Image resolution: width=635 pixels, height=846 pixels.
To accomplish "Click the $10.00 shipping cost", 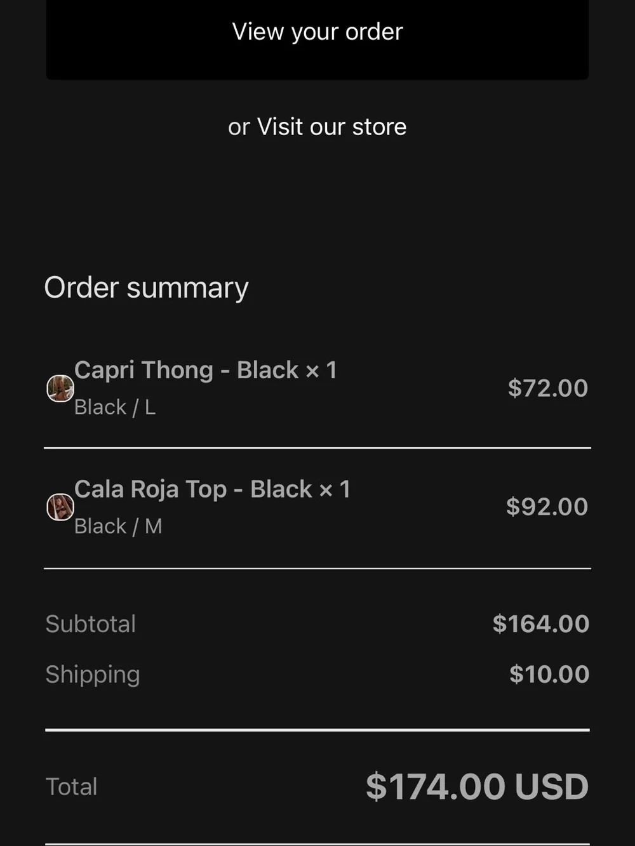I will [549, 674].
